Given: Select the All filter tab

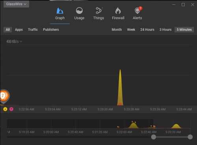Looking at the screenshot, I should pos(8,30).
